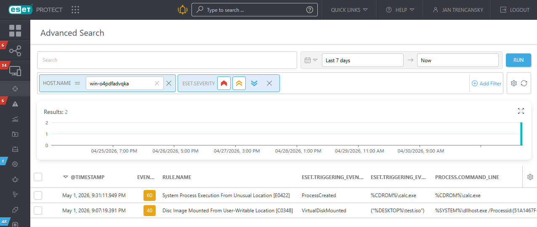Open the notifications bell
The height and width of the screenshot is (227, 537).
[182, 10]
